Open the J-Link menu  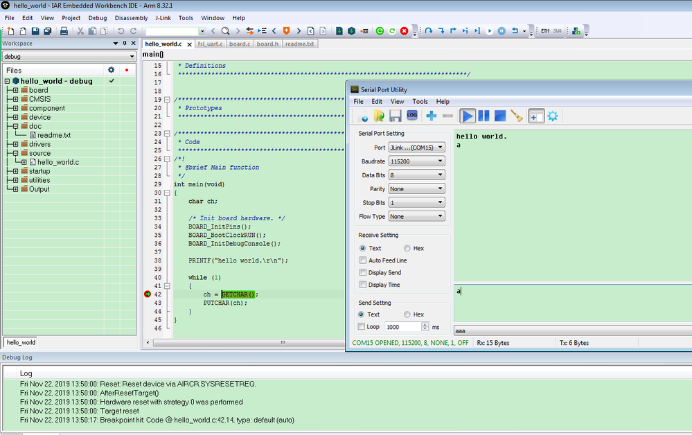coord(163,17)
